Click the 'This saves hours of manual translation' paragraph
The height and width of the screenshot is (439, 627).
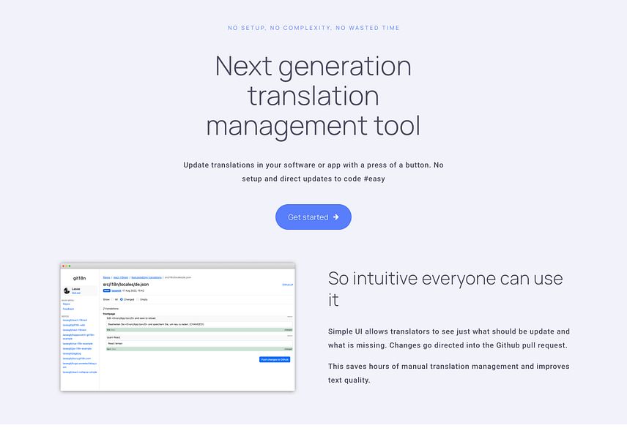(x=449, y=373)
